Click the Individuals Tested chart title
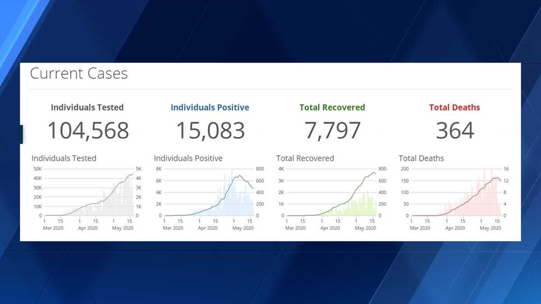541x304 pixels. (64, 159)
